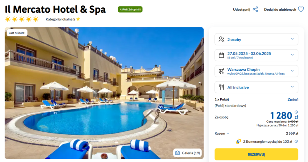Click the calendar icon in date selector

coord(221,55)
